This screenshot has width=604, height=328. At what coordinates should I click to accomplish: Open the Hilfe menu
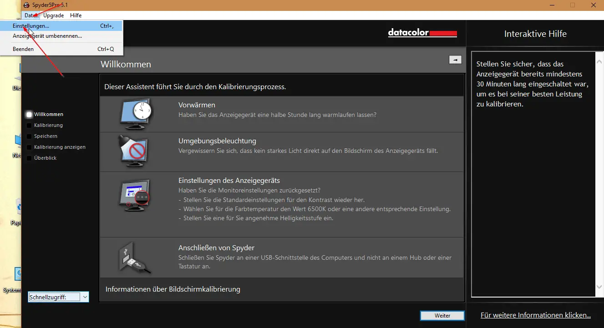[x=76, y=15]
